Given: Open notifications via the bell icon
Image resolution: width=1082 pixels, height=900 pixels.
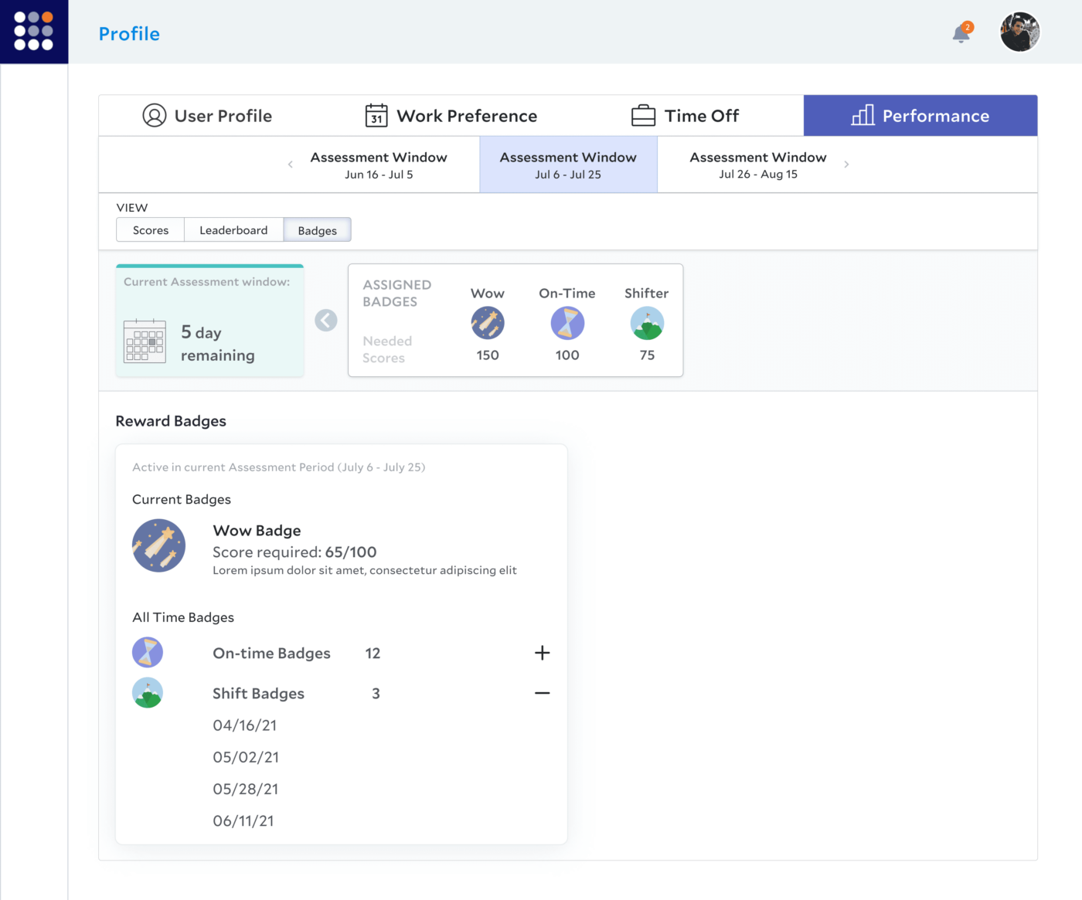Looking at the screenshot, I should coord(960,35).
